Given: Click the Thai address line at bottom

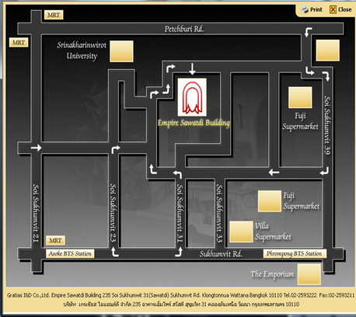Looking at the screenshot, I should tap(181, 304).
